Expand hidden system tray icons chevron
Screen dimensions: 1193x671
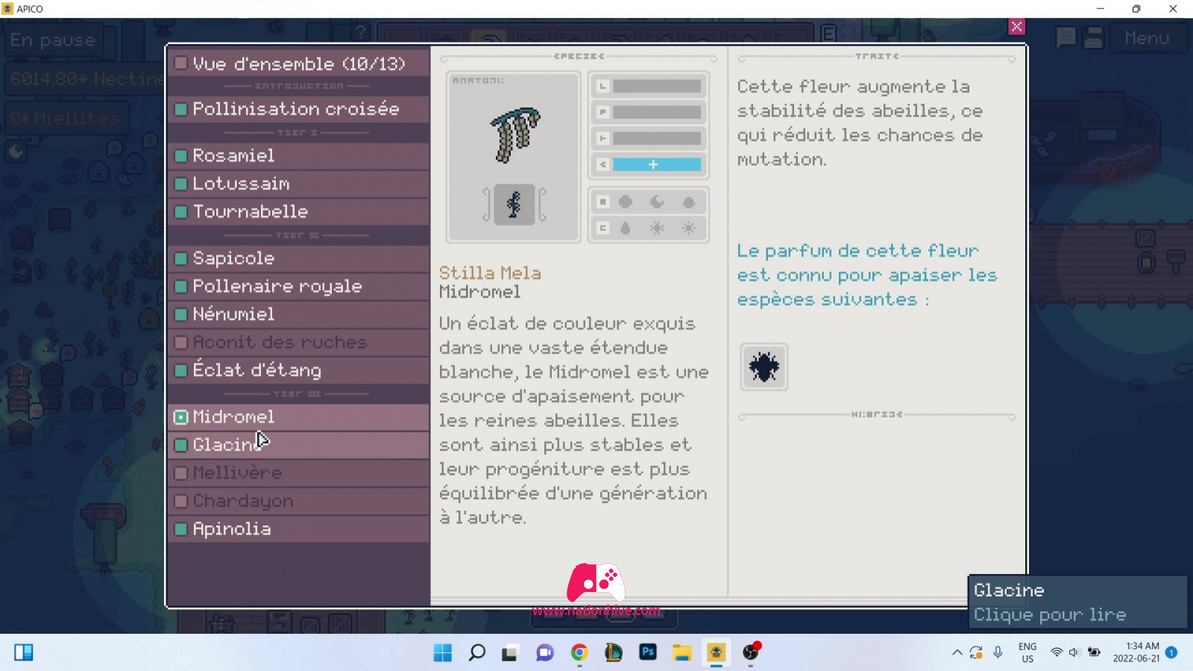coord(957,653)
